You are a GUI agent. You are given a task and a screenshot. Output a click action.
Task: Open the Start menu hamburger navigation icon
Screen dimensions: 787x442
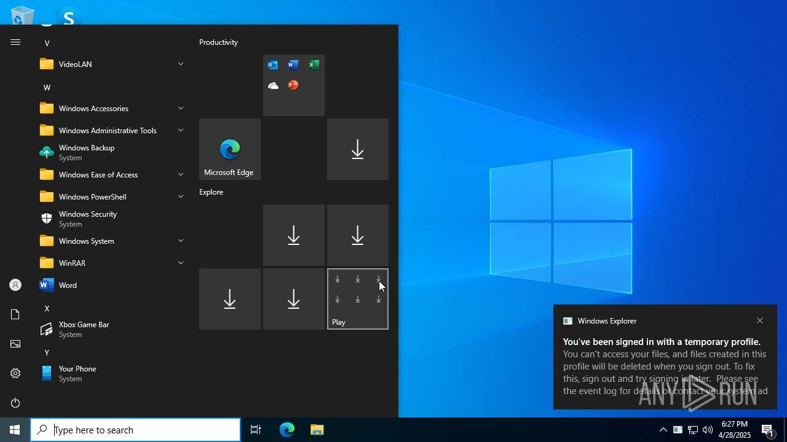pos(15,42)
